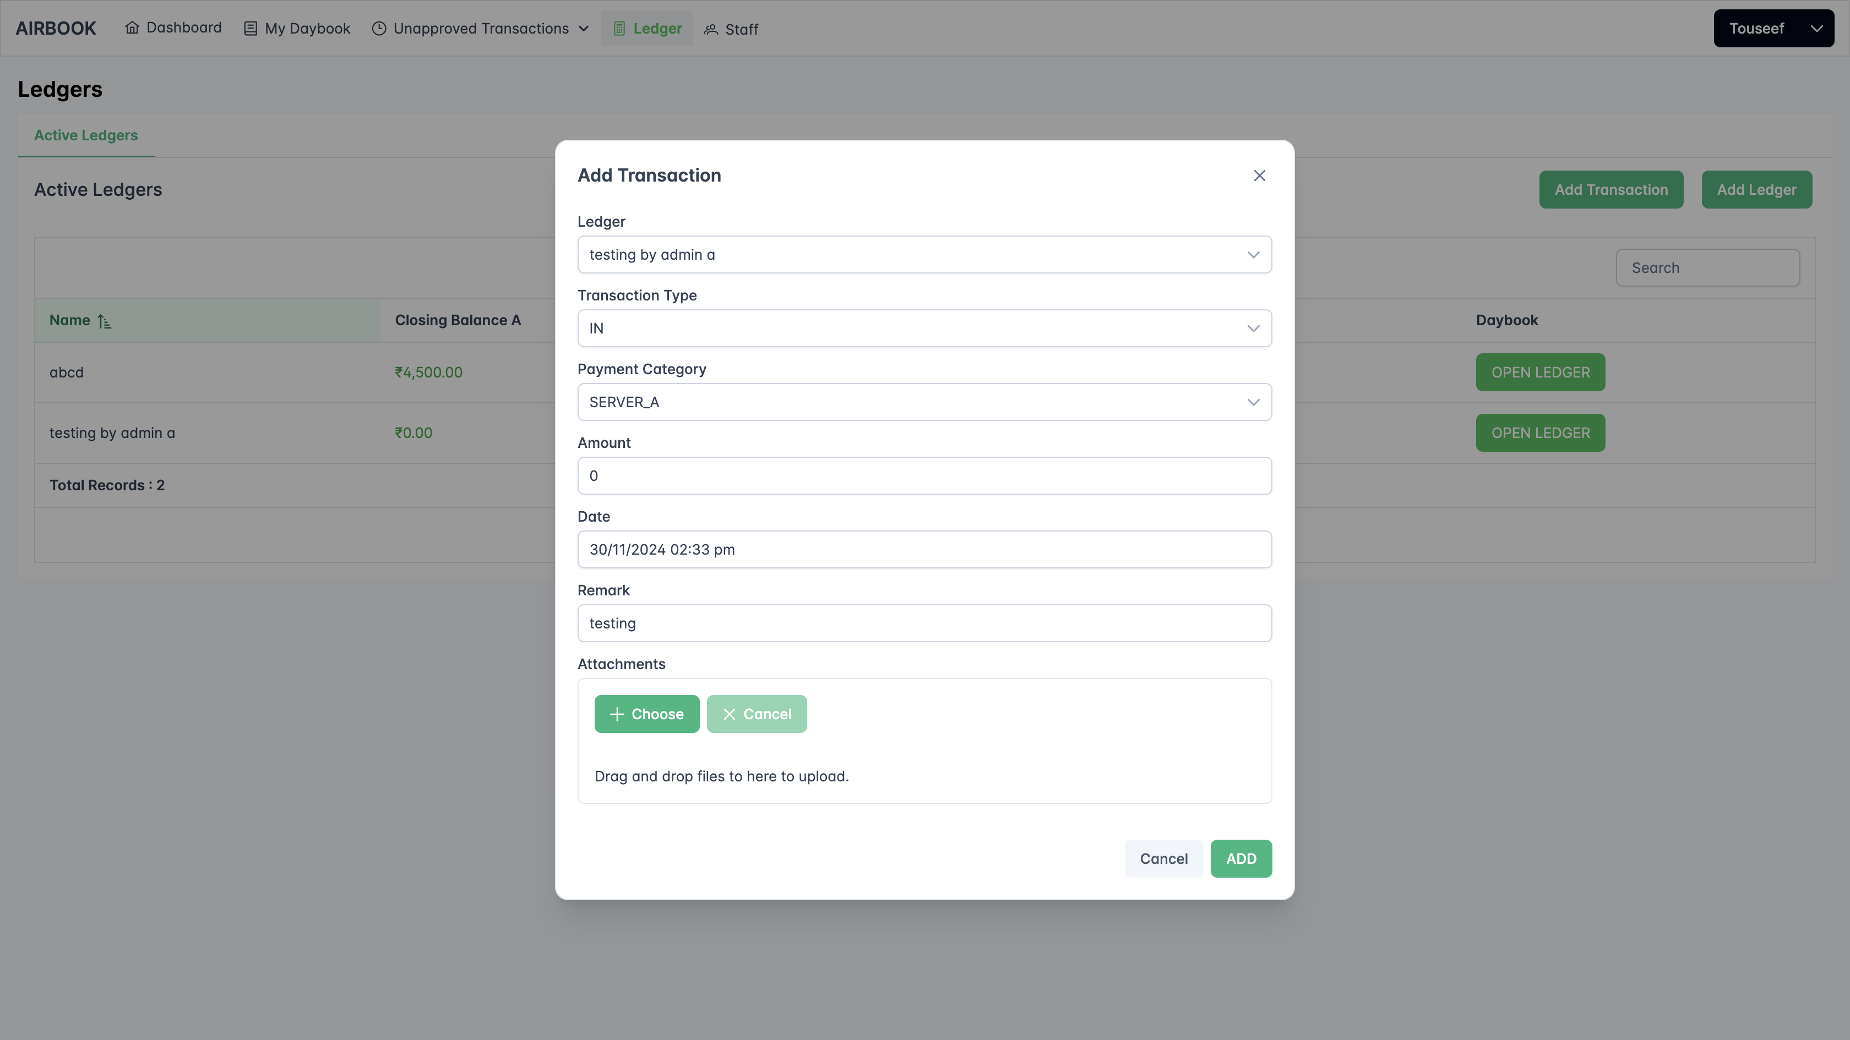Open the Payment Category SERVER_A dropdown
This screenshot has width=1850, height=1040.
click(1254, 402)
